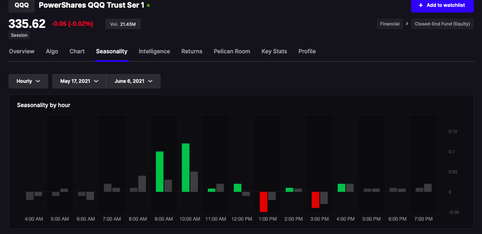
Task: Click the gray bar at 9:00 AM
Action: click(168, 186)
